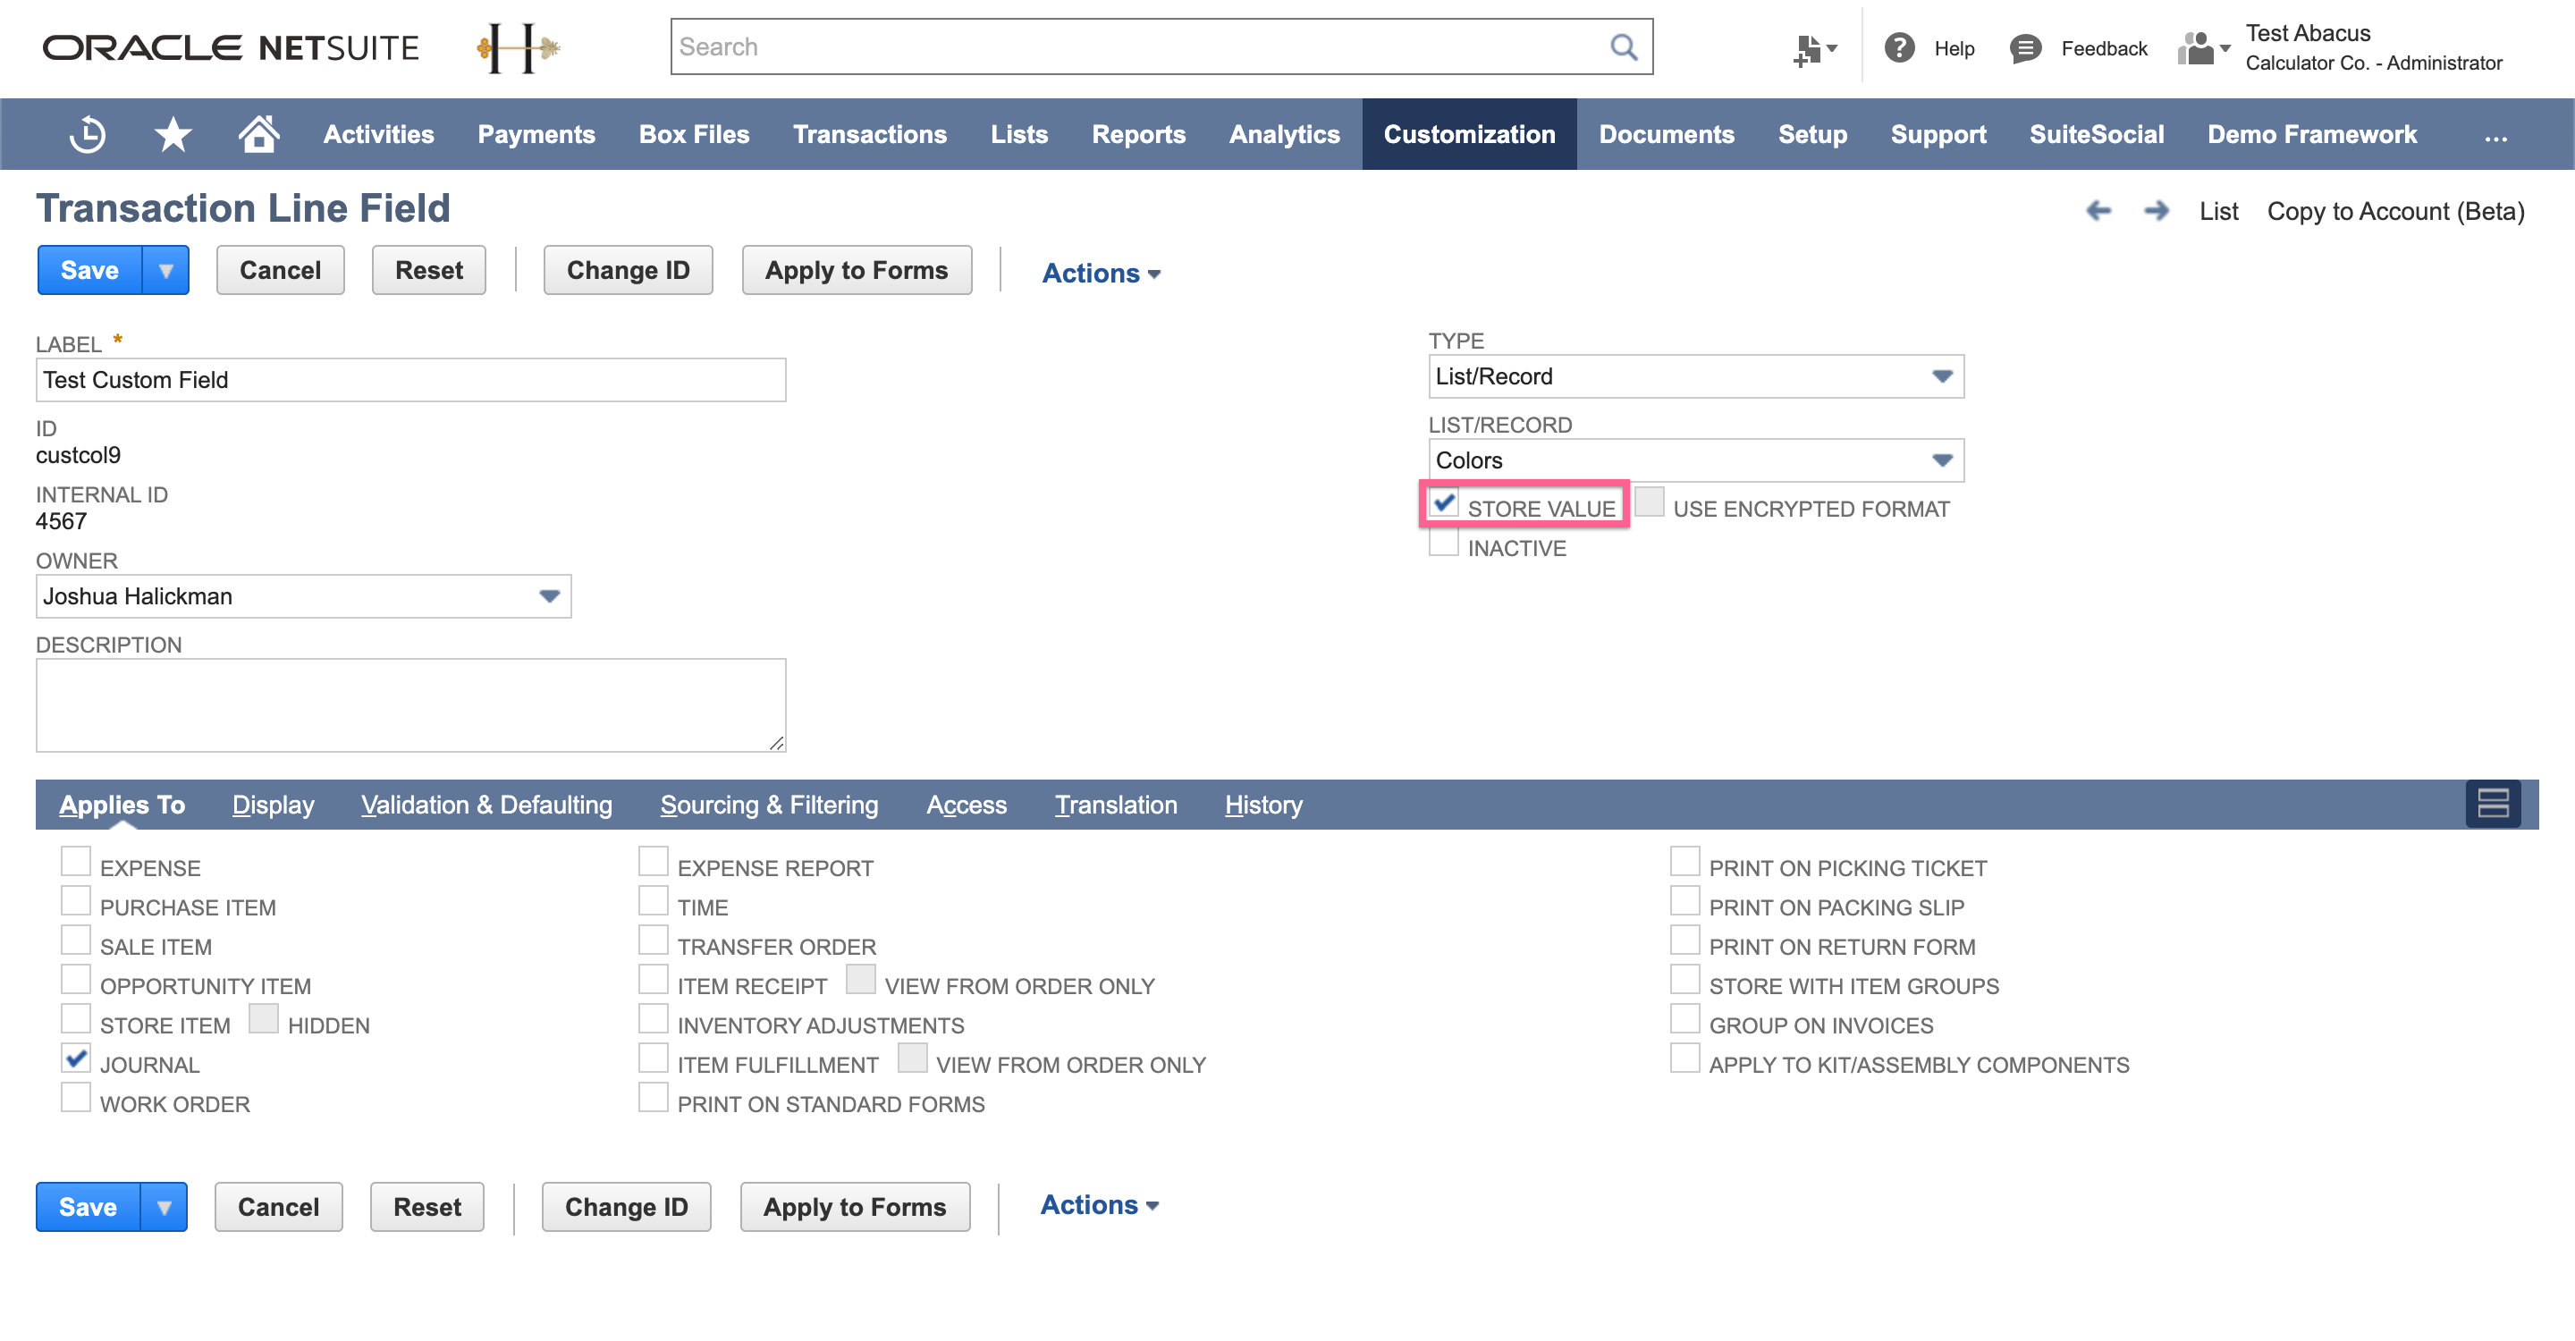
Task: Open the favorites star menu
Action: click(172, 134)
